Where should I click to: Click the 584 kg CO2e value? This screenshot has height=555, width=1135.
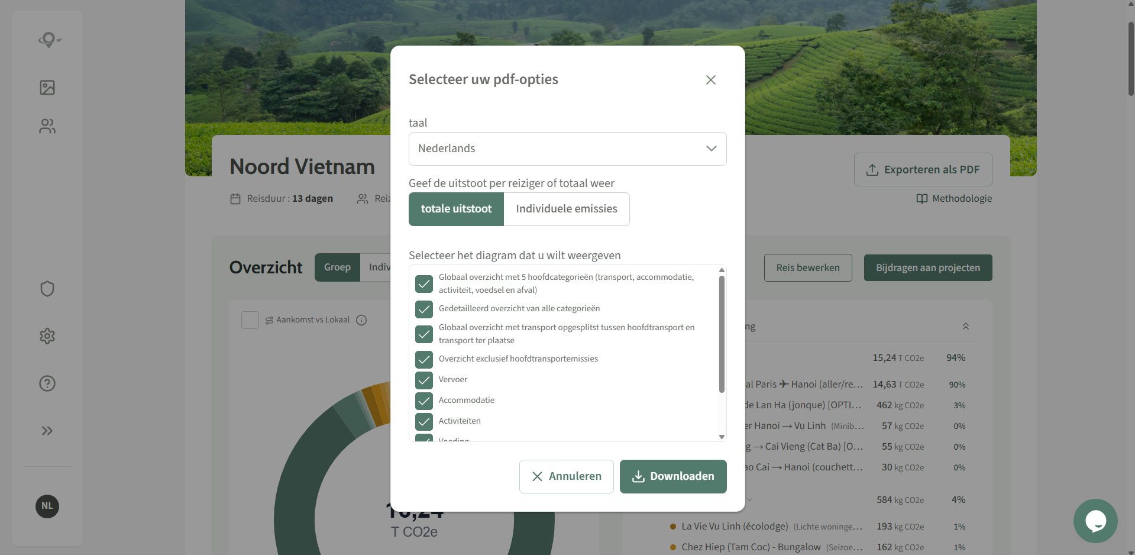900,500
